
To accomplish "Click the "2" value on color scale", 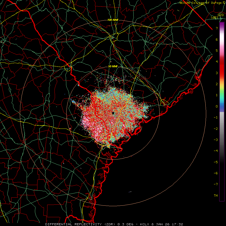I will pyautogui.click(x=217, y=84).
